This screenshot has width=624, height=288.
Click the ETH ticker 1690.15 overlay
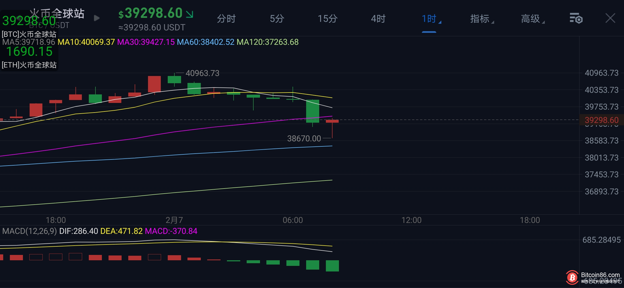pos(29,51)
